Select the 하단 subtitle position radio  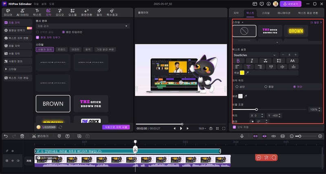294,87
